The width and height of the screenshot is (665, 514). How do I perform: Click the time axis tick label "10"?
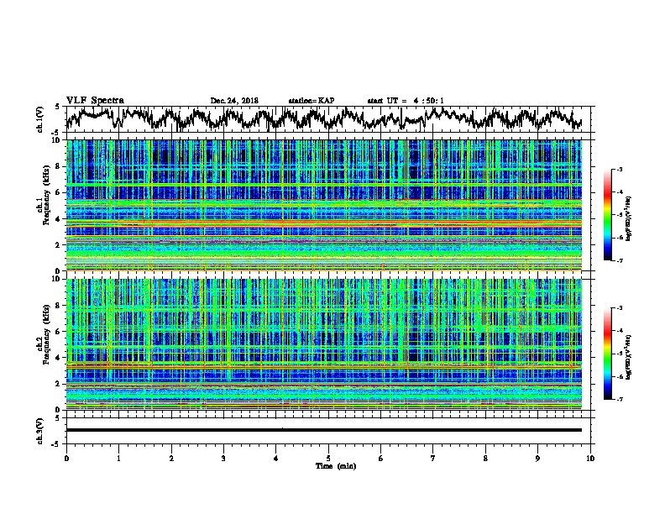590,459
